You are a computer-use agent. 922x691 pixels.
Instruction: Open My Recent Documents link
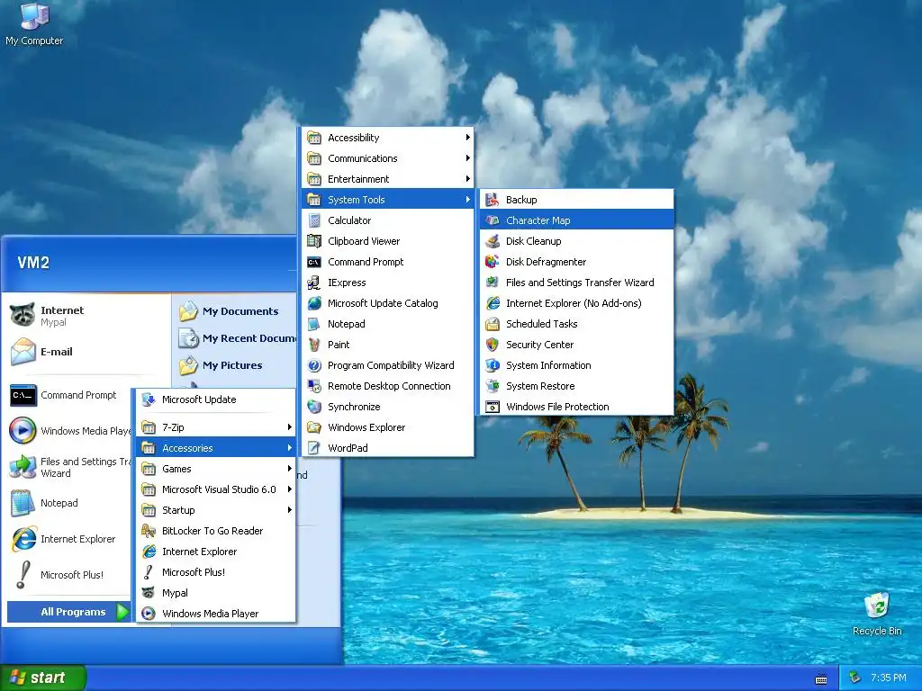point(235,338)
